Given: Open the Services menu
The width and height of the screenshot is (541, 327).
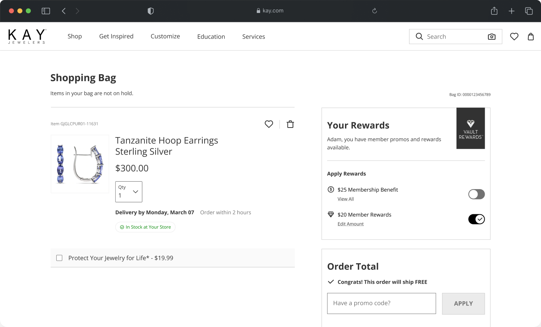Looking at the screenshot, I should [x=253, y=36].
